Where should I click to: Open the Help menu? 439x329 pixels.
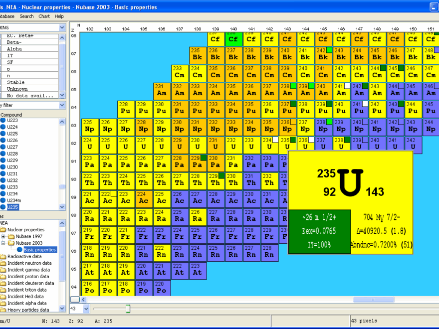click(x=59, y=16)
